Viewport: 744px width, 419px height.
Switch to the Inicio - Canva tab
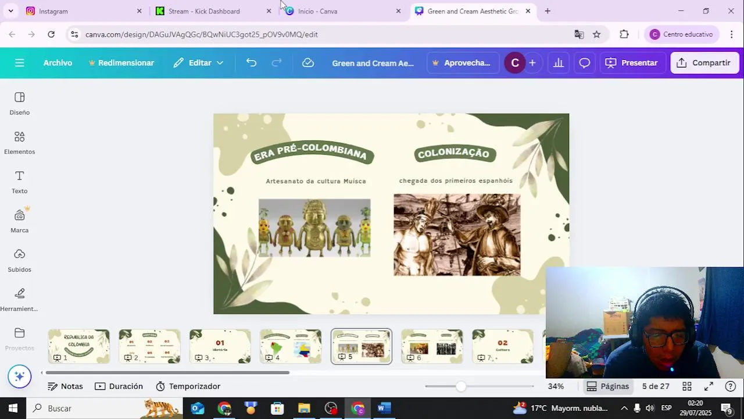tap(343, 11)
